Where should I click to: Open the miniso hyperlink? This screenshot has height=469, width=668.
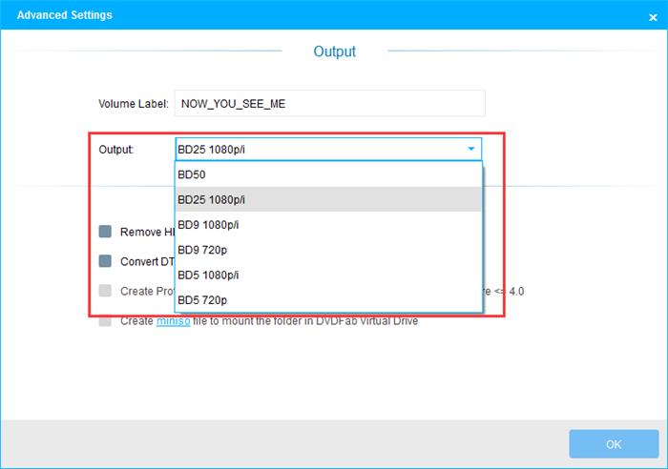click(174, 321)
